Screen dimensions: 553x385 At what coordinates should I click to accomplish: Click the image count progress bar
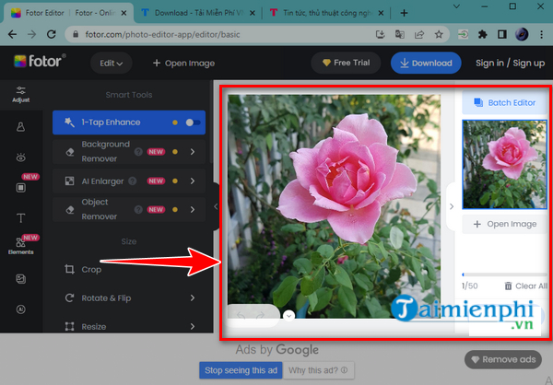click(x=505, y=274)
